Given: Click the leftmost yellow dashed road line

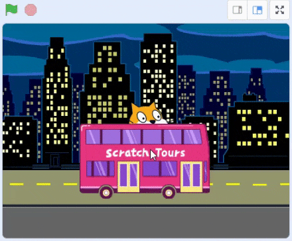Looking at the screenshot, I should pos(17,184).
